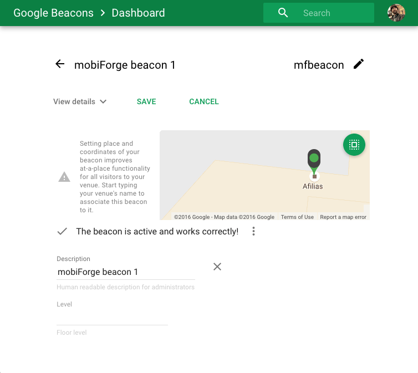Click the mobiForge beacon 1 page title

(x=125, y=65)
